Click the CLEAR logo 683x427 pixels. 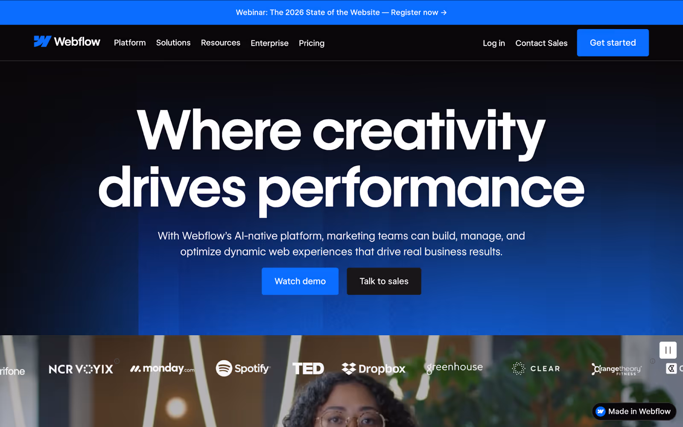tap(536, 369)
